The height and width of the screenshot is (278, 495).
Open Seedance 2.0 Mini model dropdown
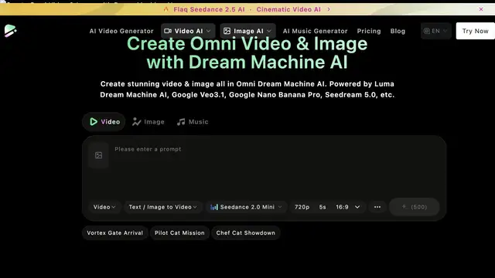[x=246, y=207]
